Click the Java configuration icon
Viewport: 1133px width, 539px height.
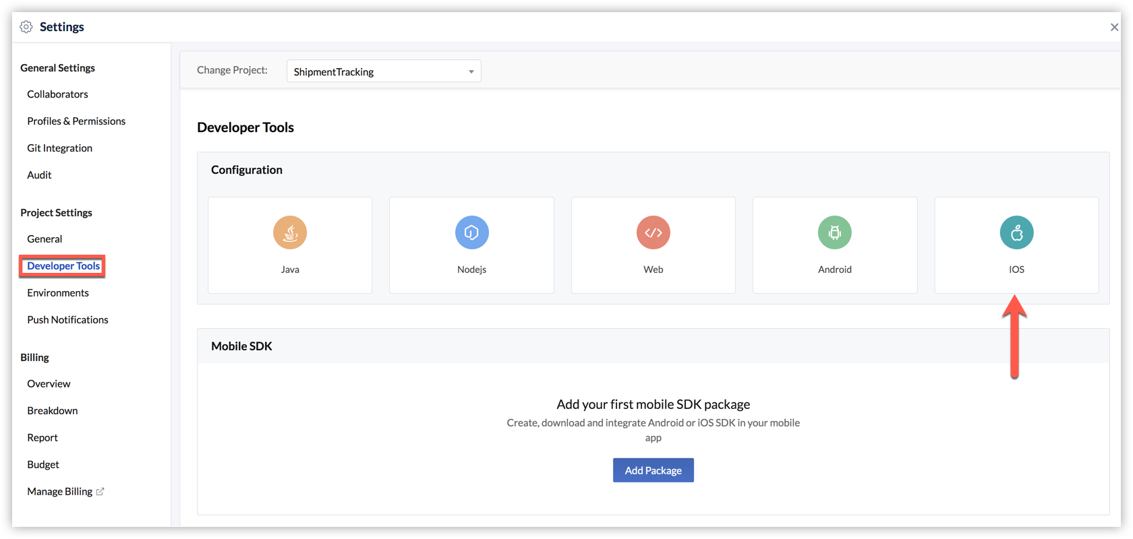tap(290, 232)
